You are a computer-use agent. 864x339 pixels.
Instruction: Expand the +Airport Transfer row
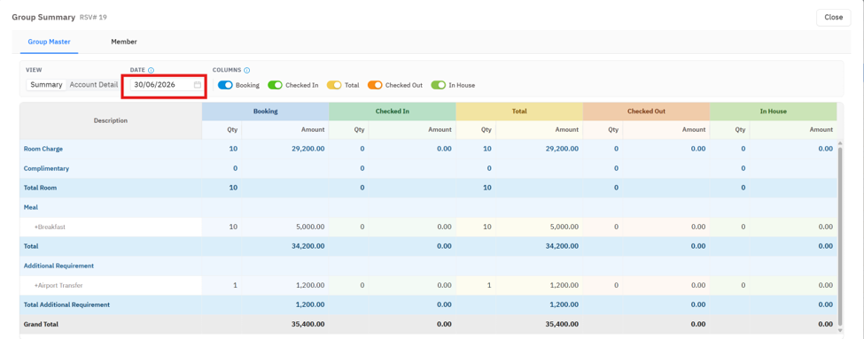[58, 286]
